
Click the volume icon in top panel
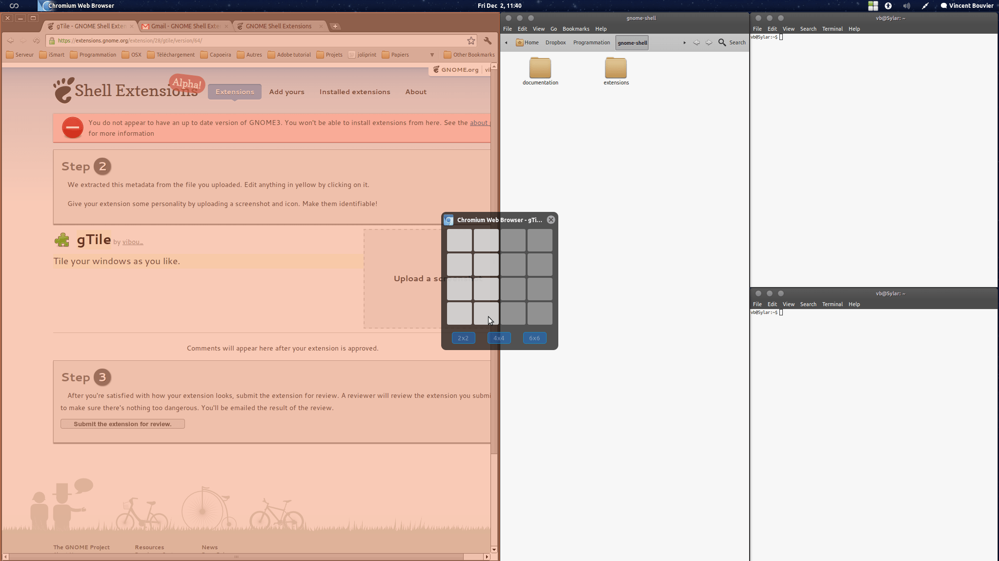click(906, 6)
